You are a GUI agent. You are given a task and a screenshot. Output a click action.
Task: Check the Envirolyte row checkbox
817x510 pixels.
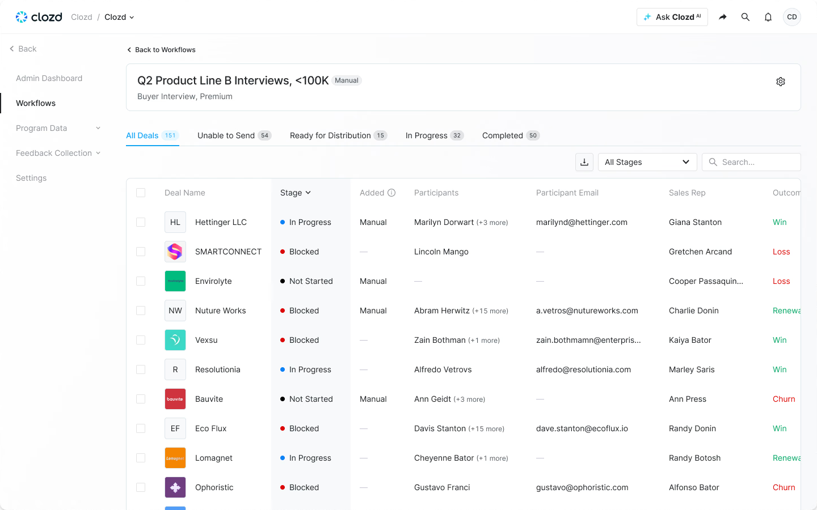[x=141, y=281]
